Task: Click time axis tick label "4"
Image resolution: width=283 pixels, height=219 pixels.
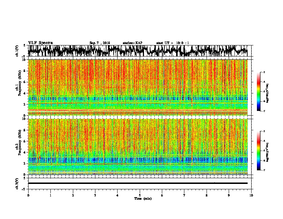Action: 118,195
